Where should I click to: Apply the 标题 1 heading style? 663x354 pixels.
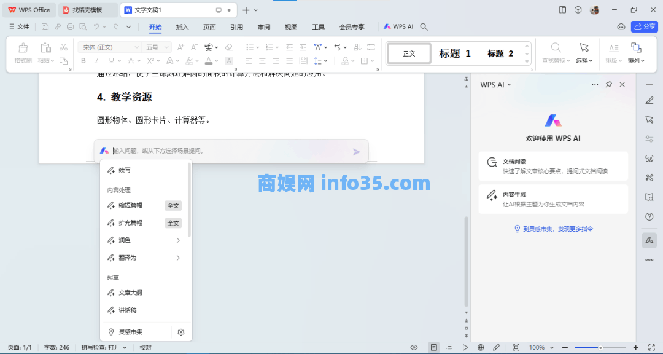click(x=454, y=53)
